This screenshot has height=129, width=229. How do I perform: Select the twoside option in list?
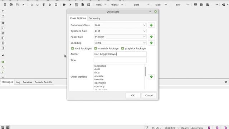99,80
